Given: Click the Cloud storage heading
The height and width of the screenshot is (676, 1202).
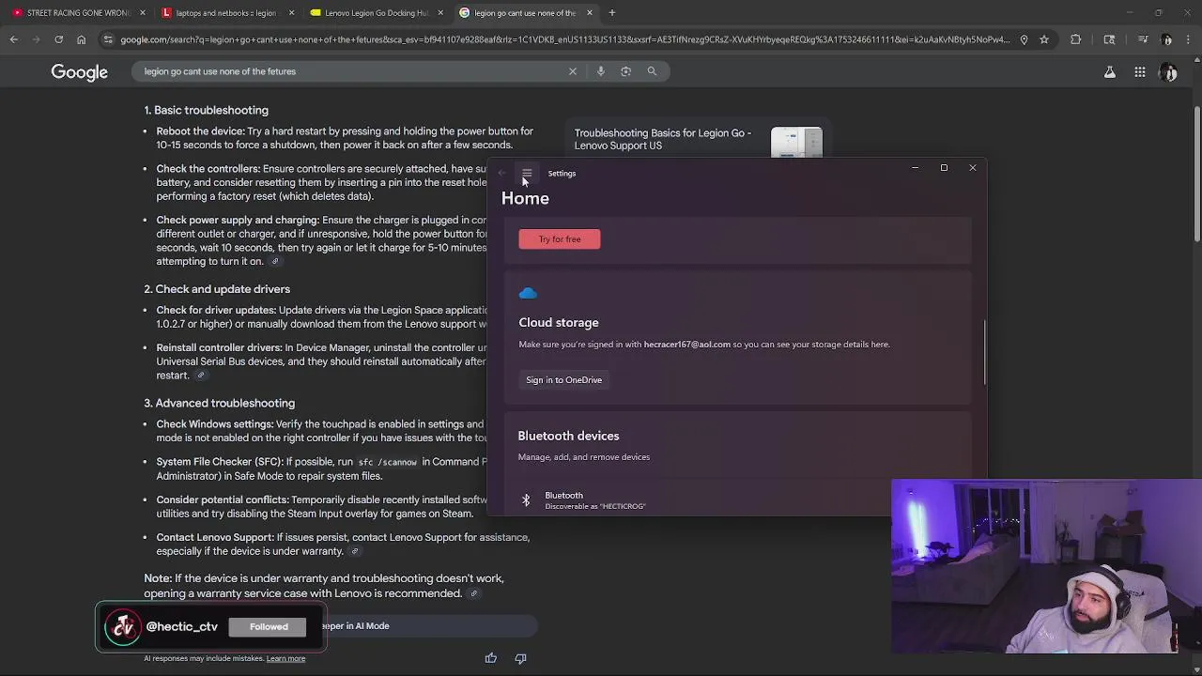Looking at the screenshot, I should (x=559, y=322).
